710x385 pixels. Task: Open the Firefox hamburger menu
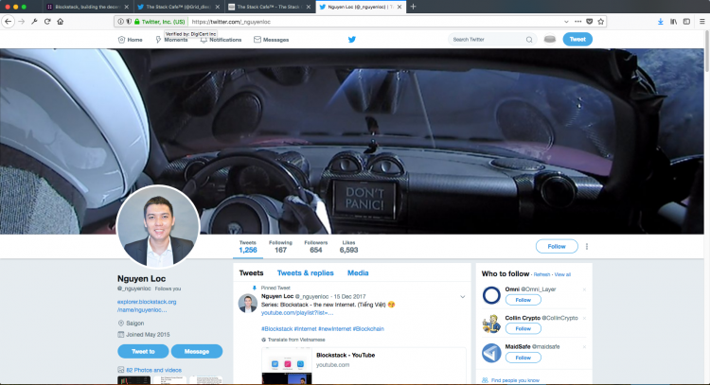click(701, 21)
